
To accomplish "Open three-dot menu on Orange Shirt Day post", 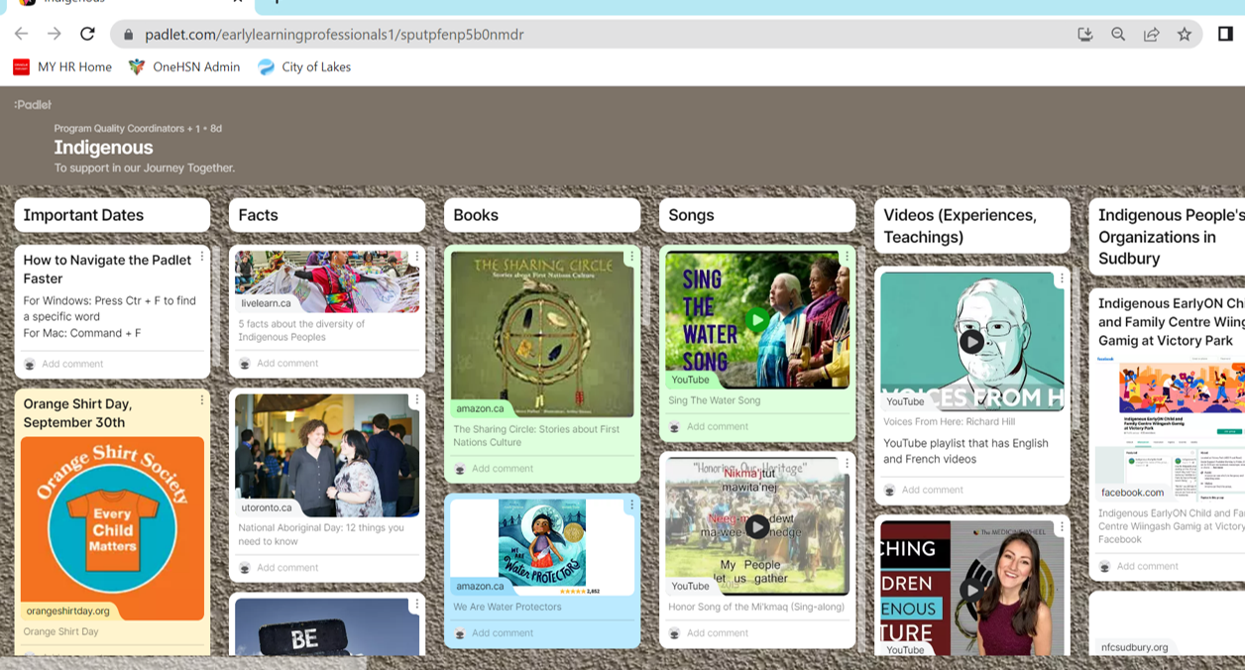I will point(202,400).
